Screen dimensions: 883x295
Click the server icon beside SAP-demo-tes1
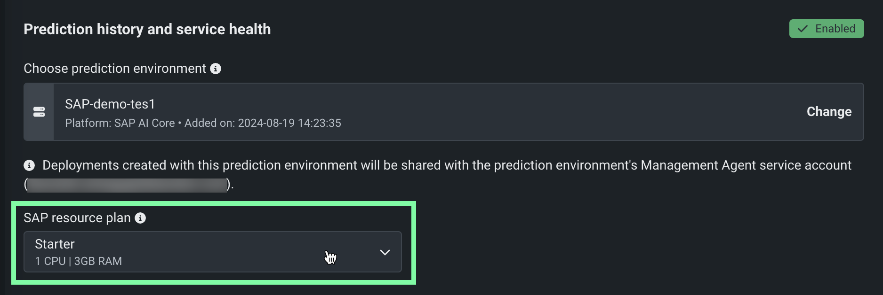[x=39, y=112]
